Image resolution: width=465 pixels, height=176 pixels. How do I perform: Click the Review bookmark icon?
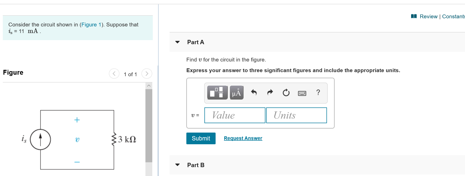(414, 16)
